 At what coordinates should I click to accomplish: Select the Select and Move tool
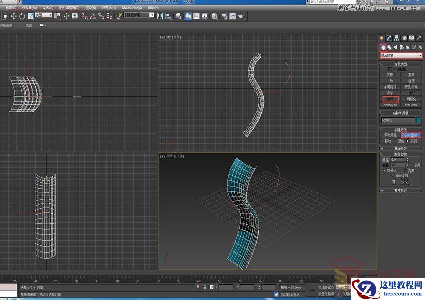tap(15, 16)
